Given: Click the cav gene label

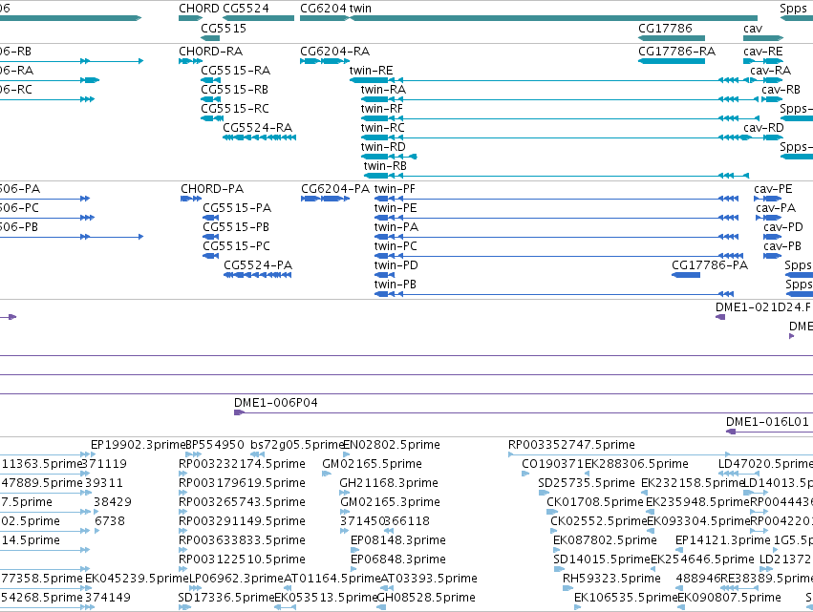Looking at the screenshot, I should tap(753, 28).
